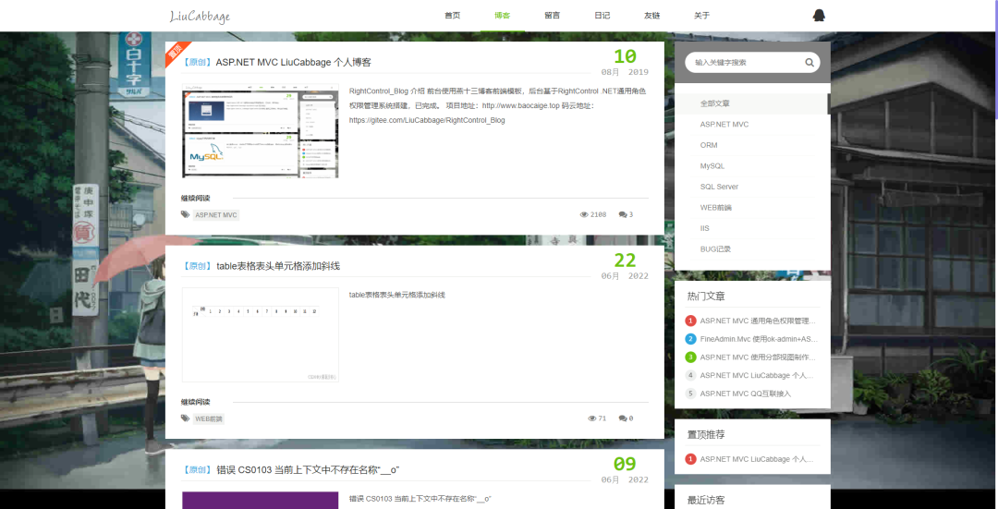
Task: Click the LiuCabbage site logo
Action: pos(200,16)
